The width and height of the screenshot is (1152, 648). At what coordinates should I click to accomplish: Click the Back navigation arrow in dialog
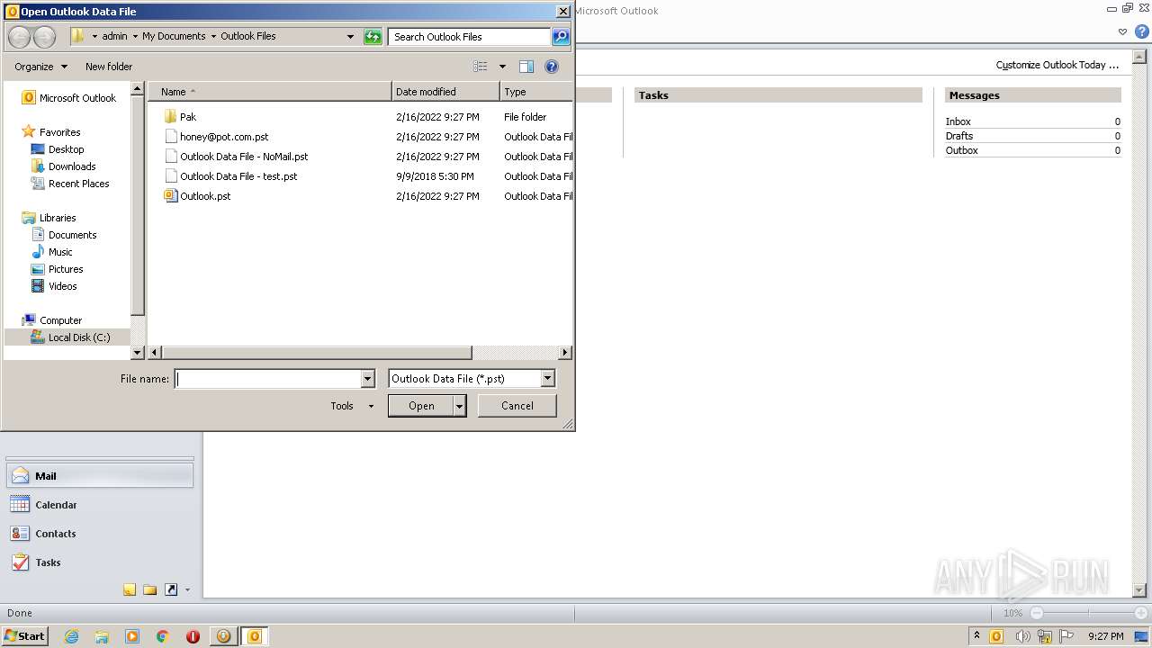click(x=19, y=37)
